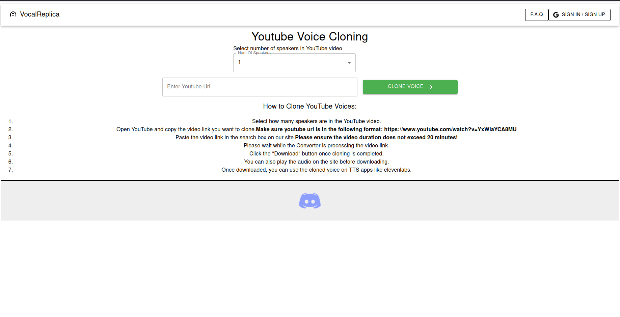Click the step mentioning elevenlabs TTS apps
This screenshot has height=317, width=620.
click(x=317, y=170)
